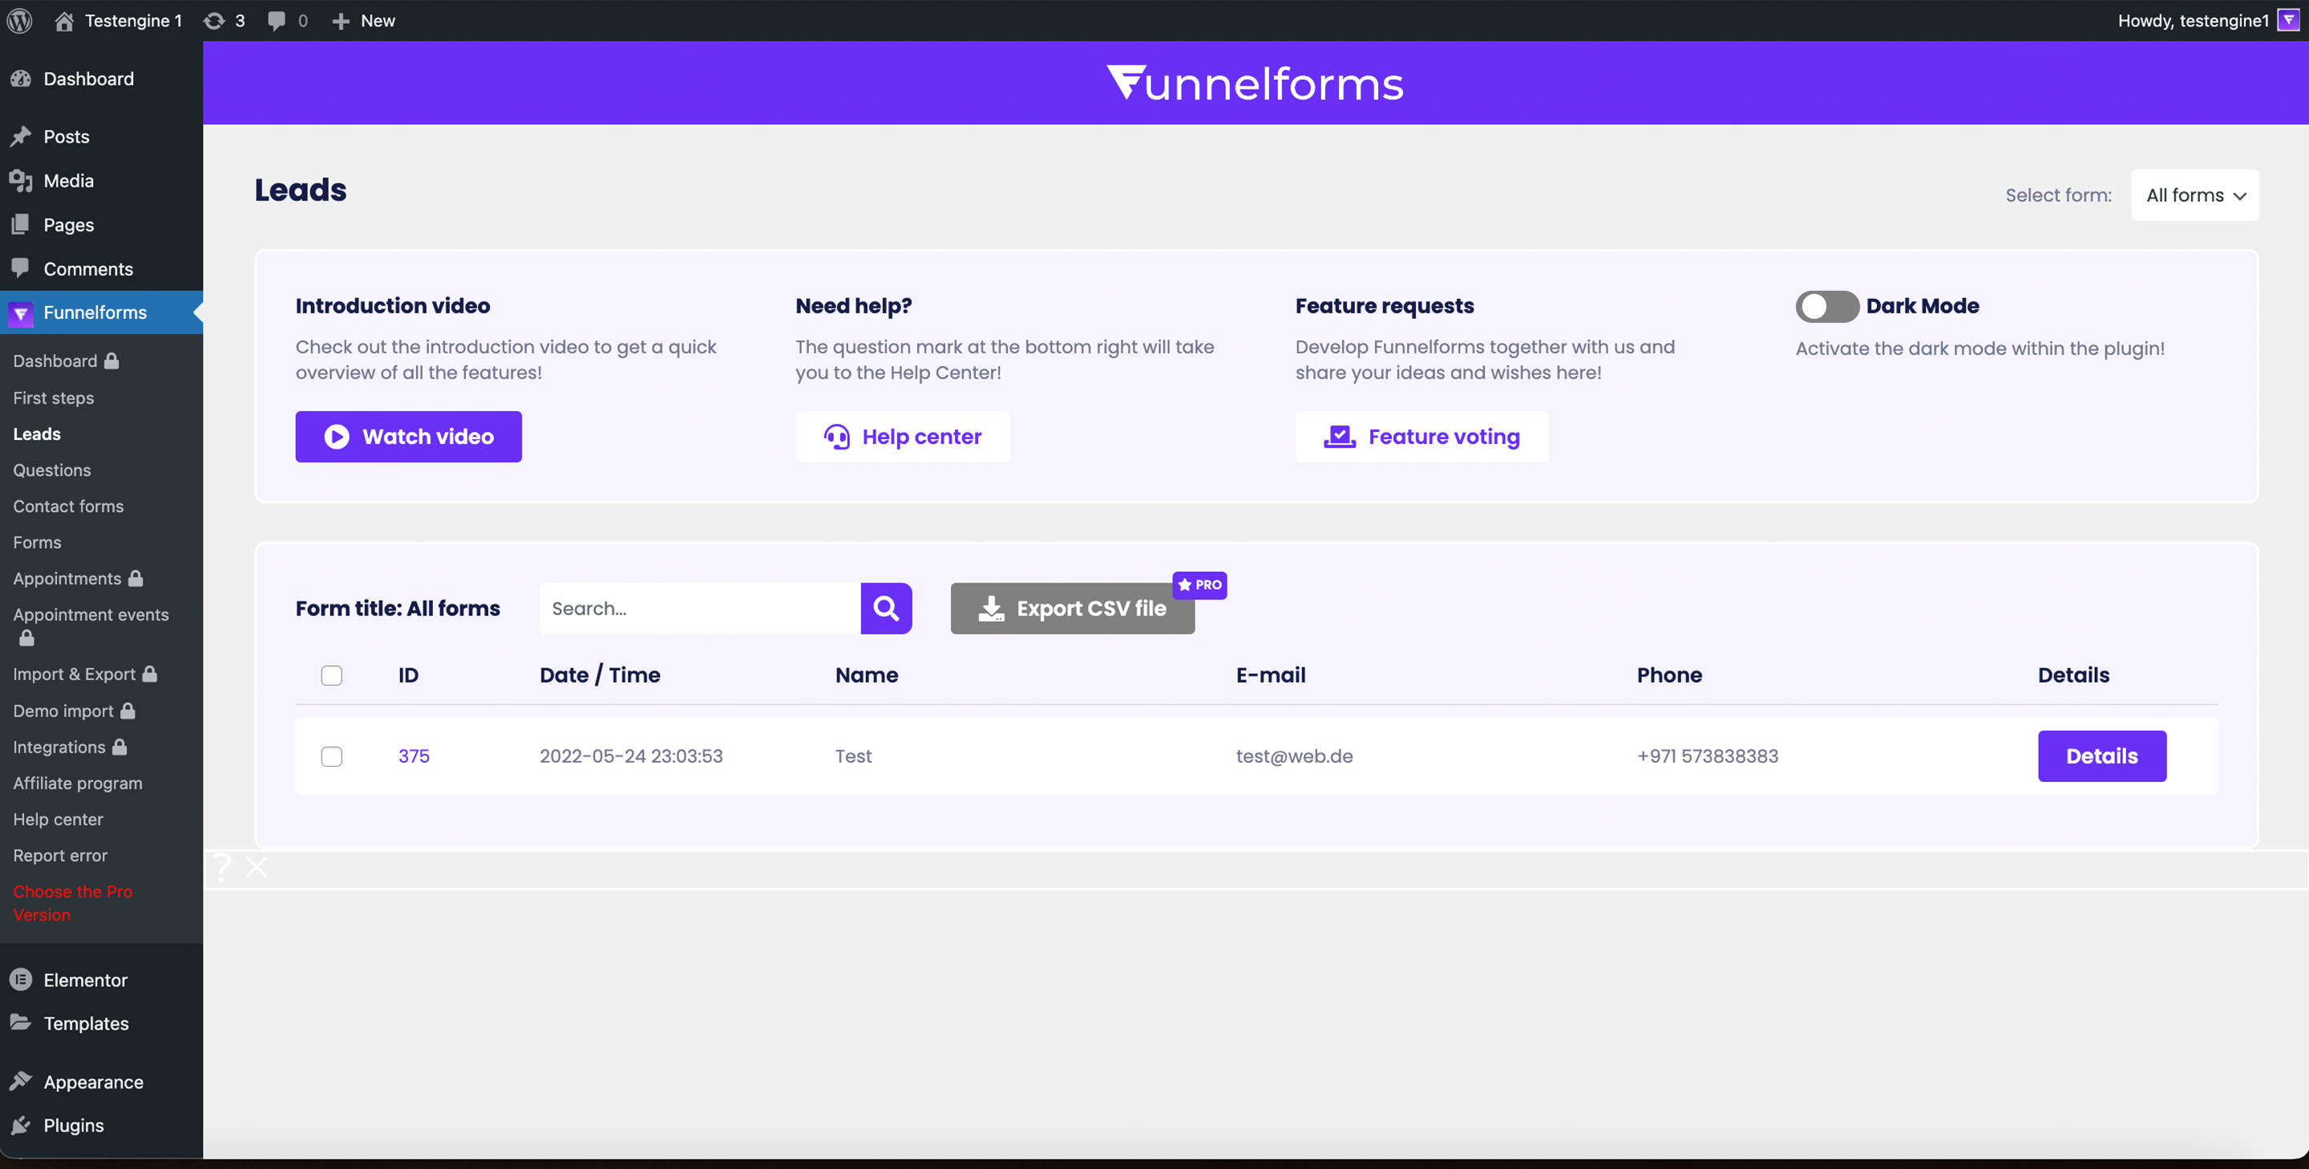Toggle the Dark Mode switch

tap(1824, 304)
